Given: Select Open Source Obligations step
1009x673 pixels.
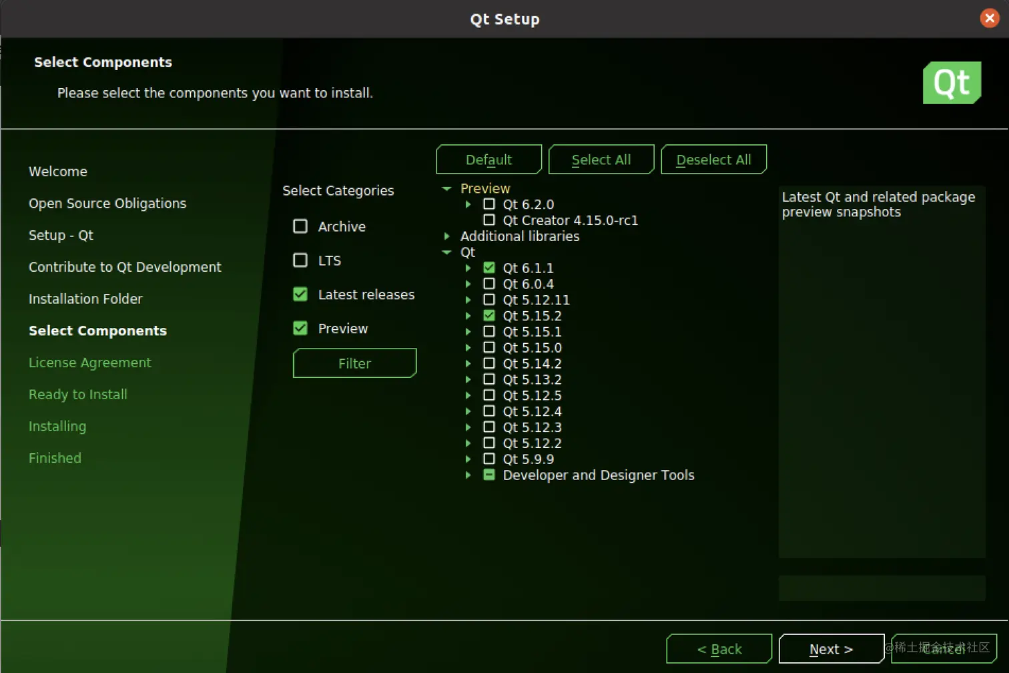Looking at the screenshot, I should [x=107, y=204].
